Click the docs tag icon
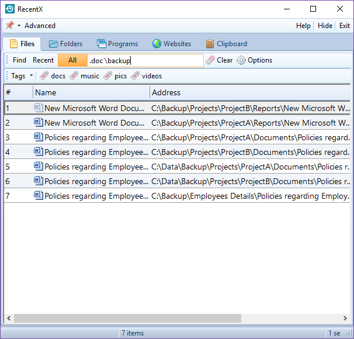Screen dimensions: 354x339 click(44, 76)
